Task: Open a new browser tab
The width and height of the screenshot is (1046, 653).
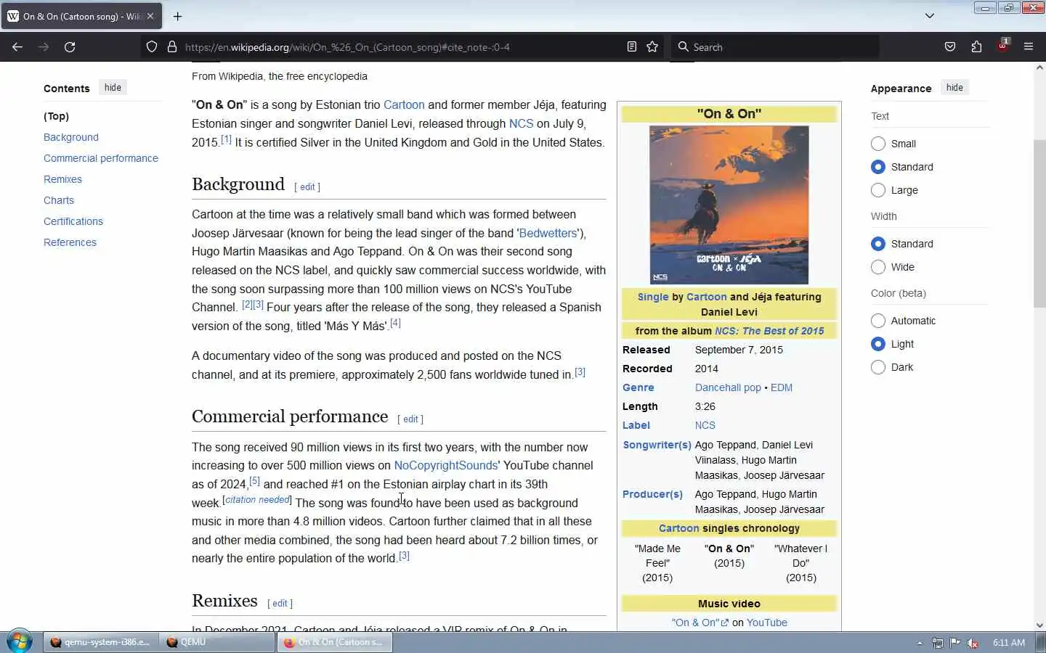Action: coord(178,16)
